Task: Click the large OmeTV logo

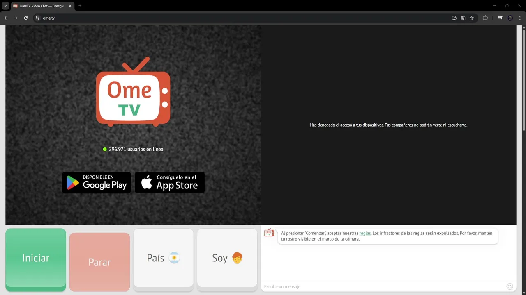Action: coord(133,92)
